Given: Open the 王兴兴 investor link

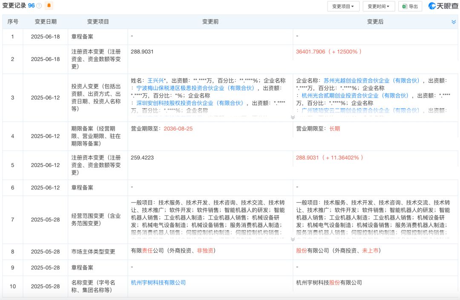Looking at the screenshot, I should click(156, 81).
